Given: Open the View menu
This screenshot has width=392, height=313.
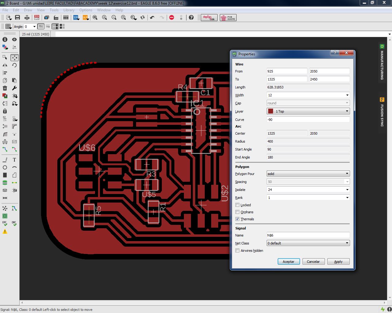Looking at the screenshot, I should pyautogui.click(x=41, y=10).
